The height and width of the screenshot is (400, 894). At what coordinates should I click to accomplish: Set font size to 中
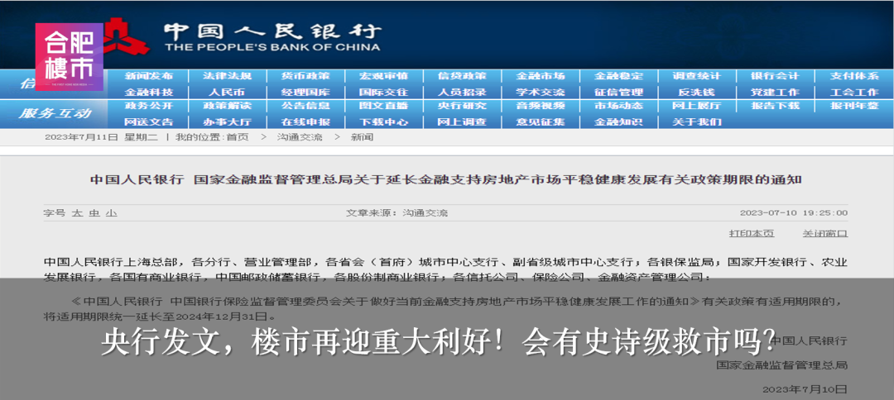click(x=94, y=212)
